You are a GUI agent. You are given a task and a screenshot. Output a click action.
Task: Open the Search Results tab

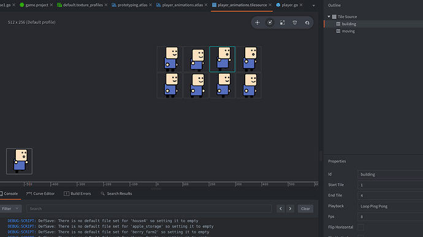(116, 194)
